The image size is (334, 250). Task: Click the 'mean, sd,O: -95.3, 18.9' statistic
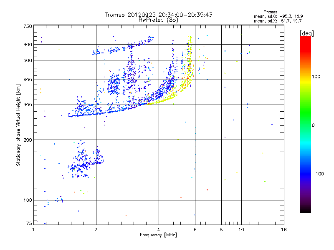coord(278,16)
